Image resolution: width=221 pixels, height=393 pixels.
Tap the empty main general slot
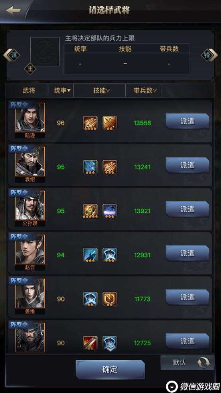coord(45,52)
